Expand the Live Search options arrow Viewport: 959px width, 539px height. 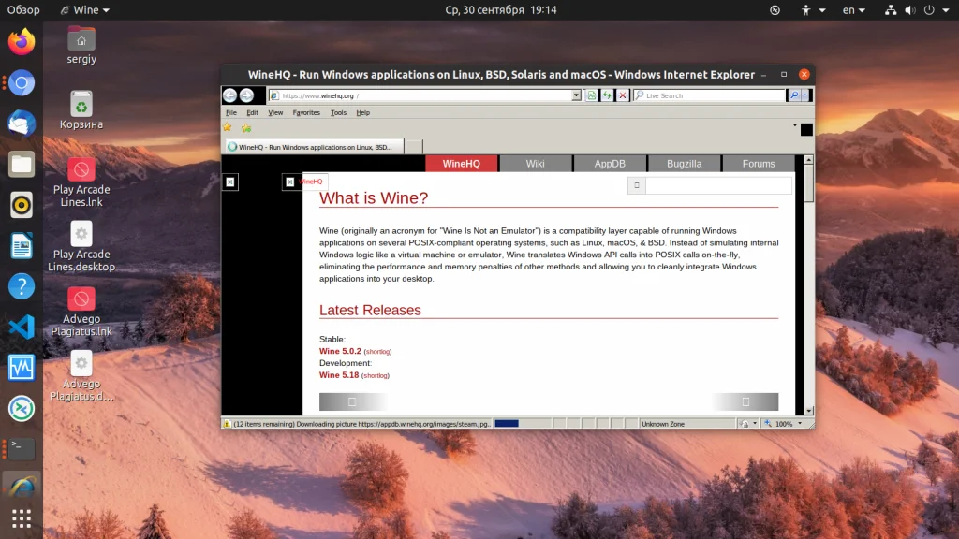point(804,95)
